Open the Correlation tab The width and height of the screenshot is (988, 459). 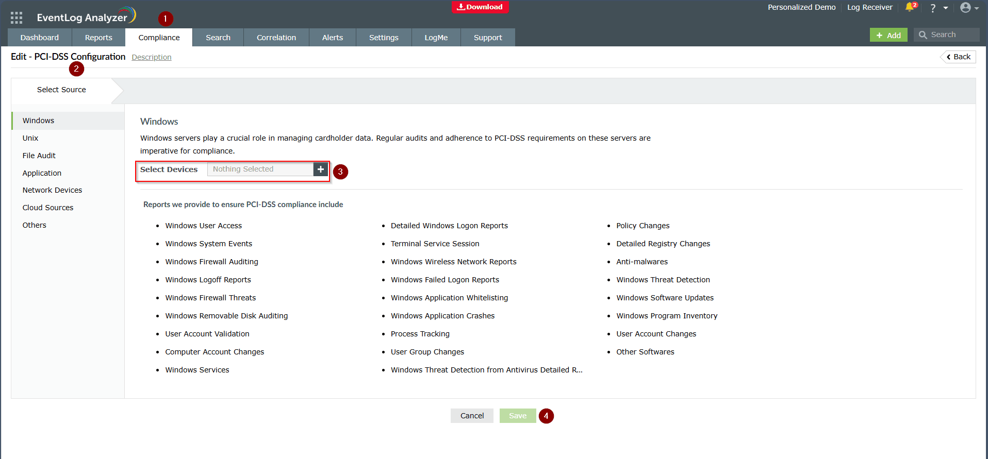pyautogui.click(x=276, y=38)
